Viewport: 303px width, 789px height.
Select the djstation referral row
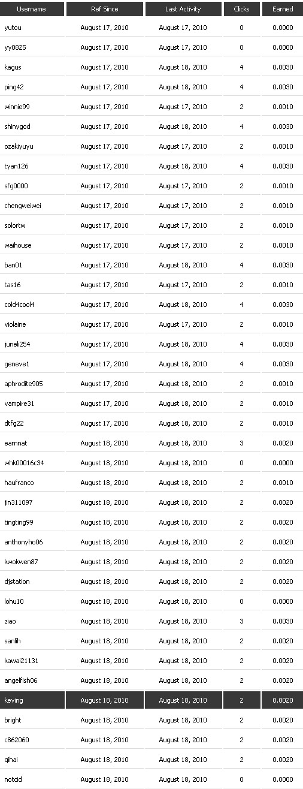(x=151, y=582)
